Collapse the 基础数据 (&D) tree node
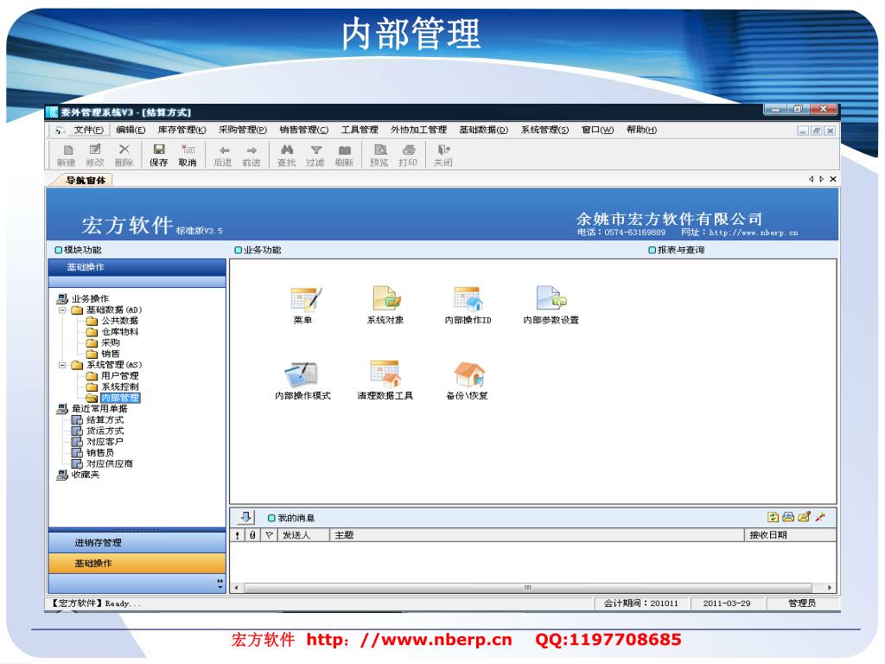This screenshot has height=664, width=885. pyautogui.click(x=62, y=310)
